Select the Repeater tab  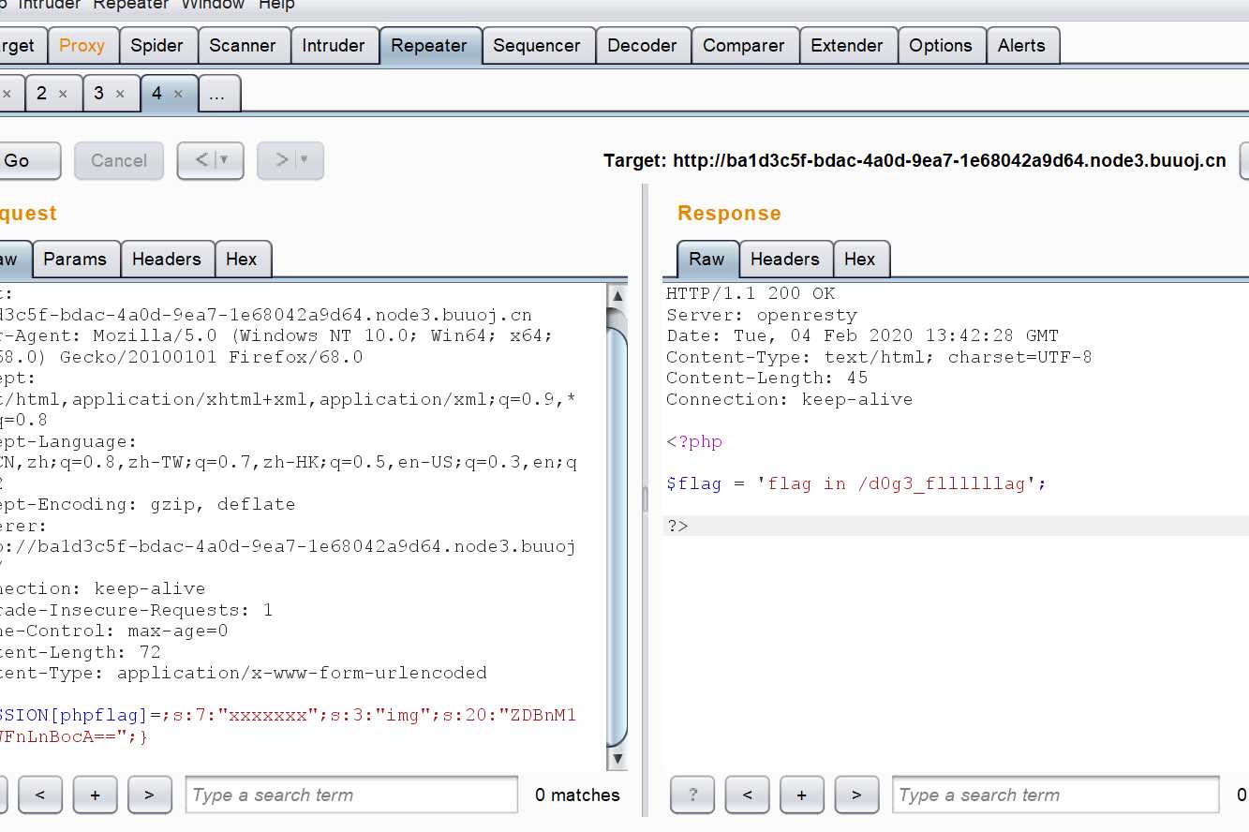(x=429, y=45)
